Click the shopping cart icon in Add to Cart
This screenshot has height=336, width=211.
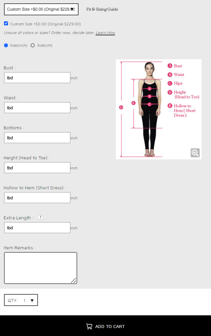89,326
